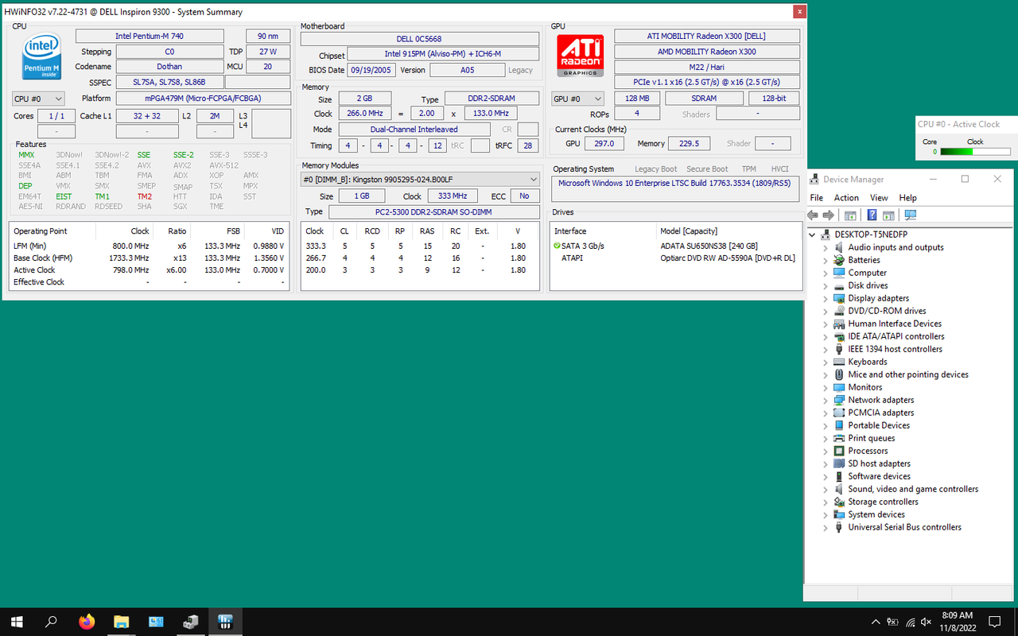Click the Dothan codename field

pyautogui.click(x=169, y=67)
